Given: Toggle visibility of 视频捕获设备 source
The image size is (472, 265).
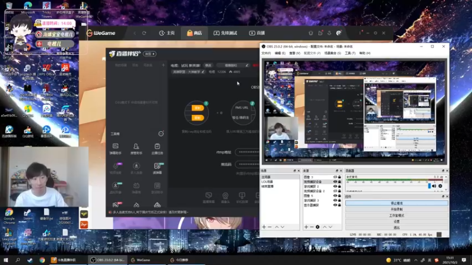Looking at the screenshot, I should point(335,182).
